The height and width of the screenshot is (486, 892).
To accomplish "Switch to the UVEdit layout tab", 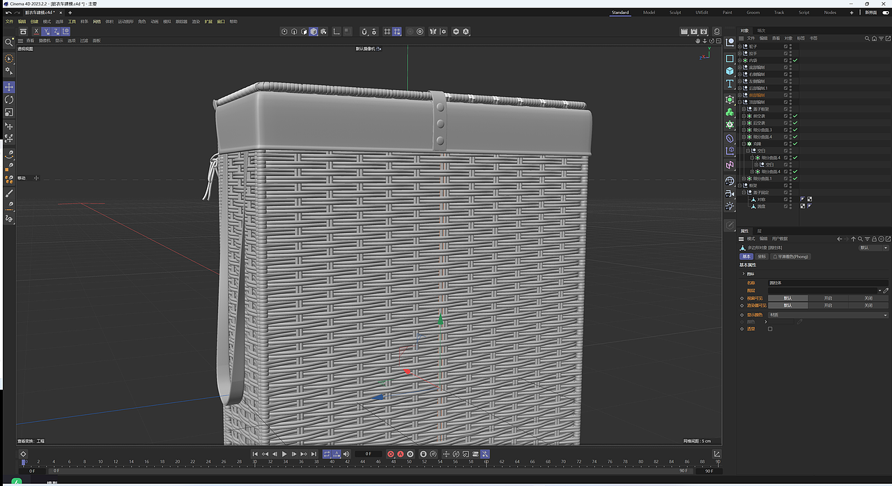I will 702,13.
